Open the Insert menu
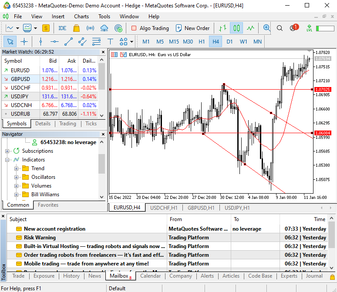337x292 pixels. coord(58,17)
